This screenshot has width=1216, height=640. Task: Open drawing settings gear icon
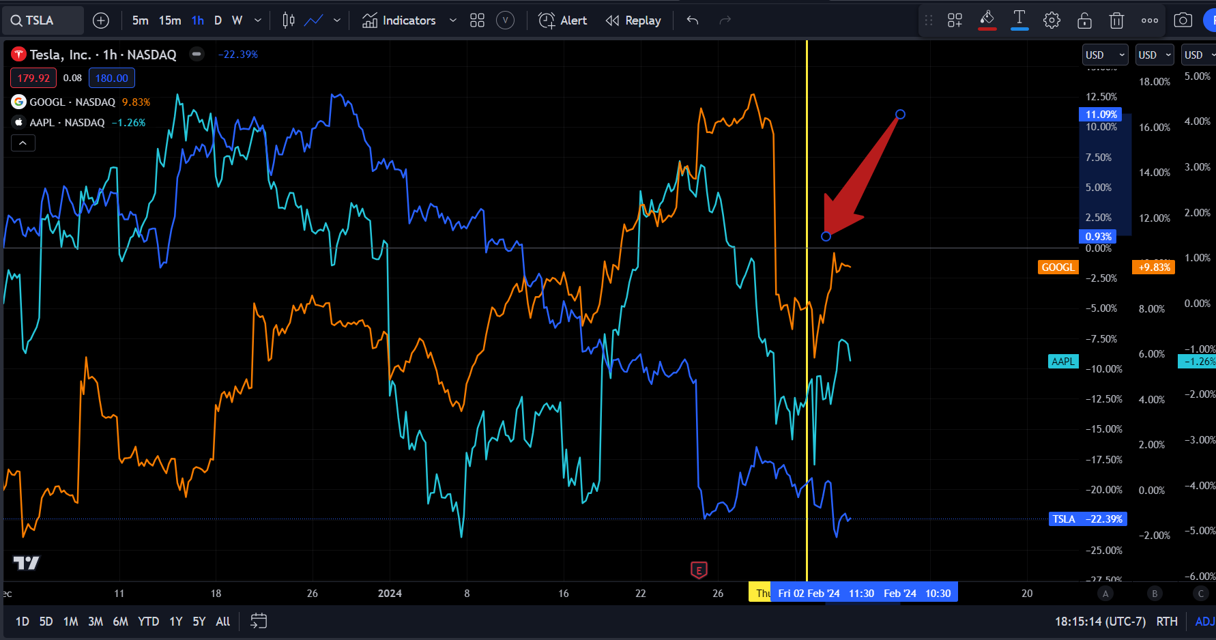pyautogui.click(x=1052, y=20)
